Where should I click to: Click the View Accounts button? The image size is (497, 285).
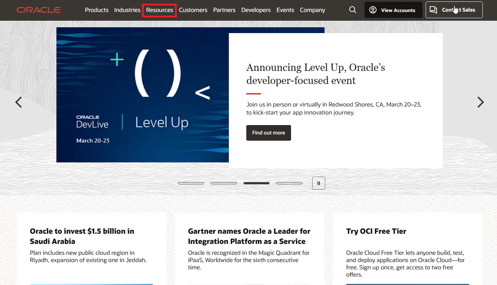pyautogui.click(x=393, y=10)
